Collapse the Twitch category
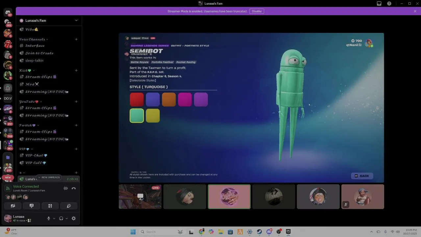 [29, 125]
